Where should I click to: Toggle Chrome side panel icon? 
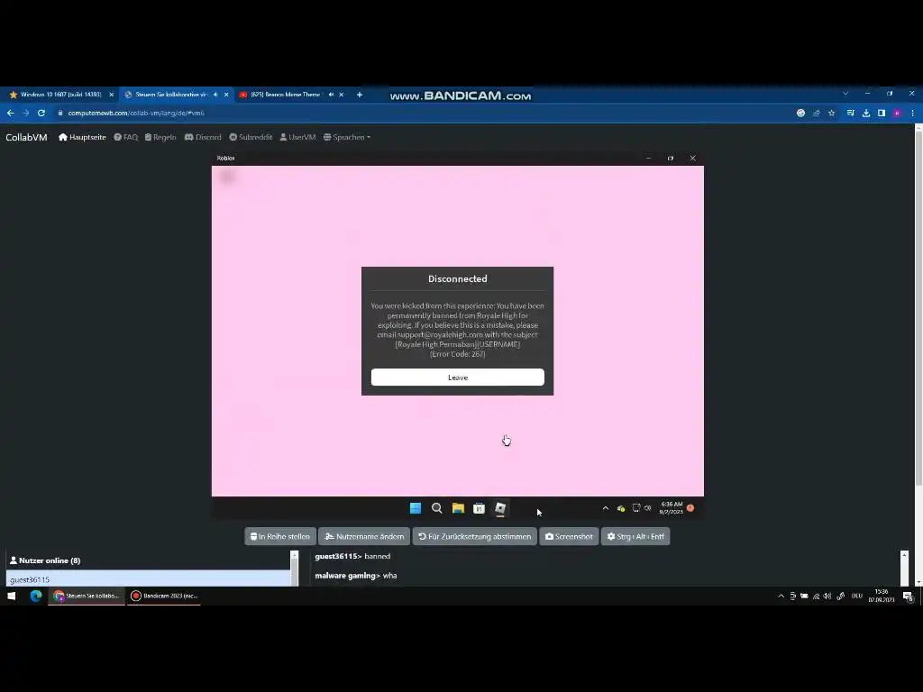pos(882,113)
